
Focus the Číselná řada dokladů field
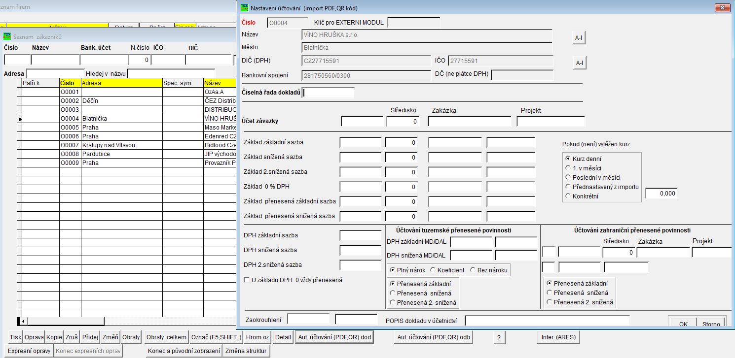pyautogui.click(x=329, y=93)
